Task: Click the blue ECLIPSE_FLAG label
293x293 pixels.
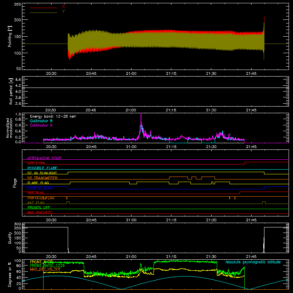Action: [x=40, y=188]
